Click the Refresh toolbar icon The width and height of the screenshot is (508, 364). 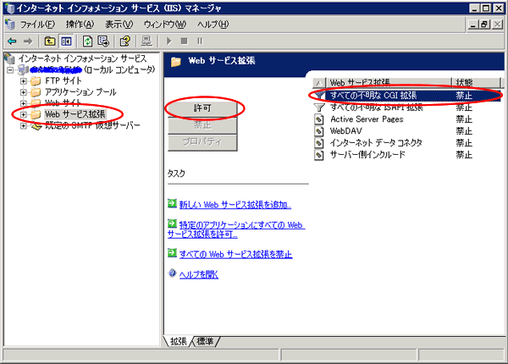[x=87, y=40]
